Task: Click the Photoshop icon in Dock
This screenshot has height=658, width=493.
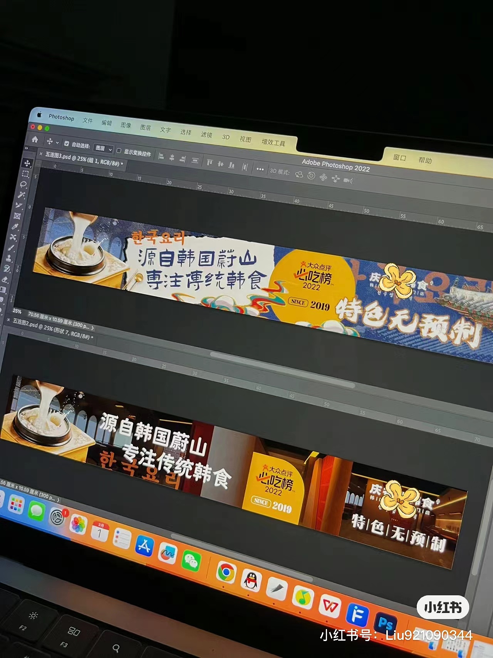Action: [x=386, y=623]
